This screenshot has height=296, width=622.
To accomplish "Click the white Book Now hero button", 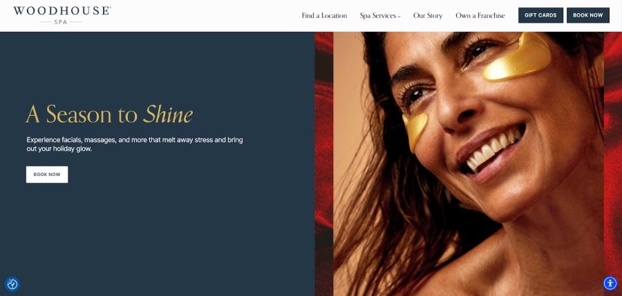I will (x=47, y=175).
